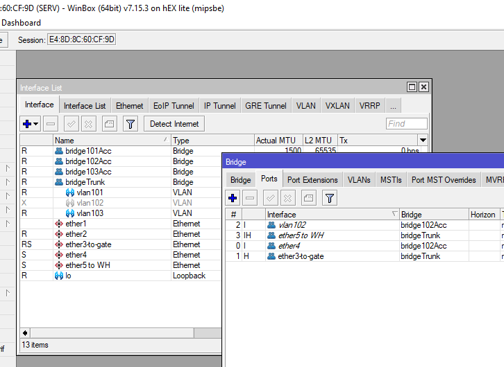Select ether5 to WH port in Bridge window

364,235
